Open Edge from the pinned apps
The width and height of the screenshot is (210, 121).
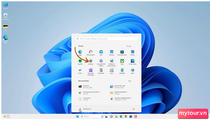point(80,53)
